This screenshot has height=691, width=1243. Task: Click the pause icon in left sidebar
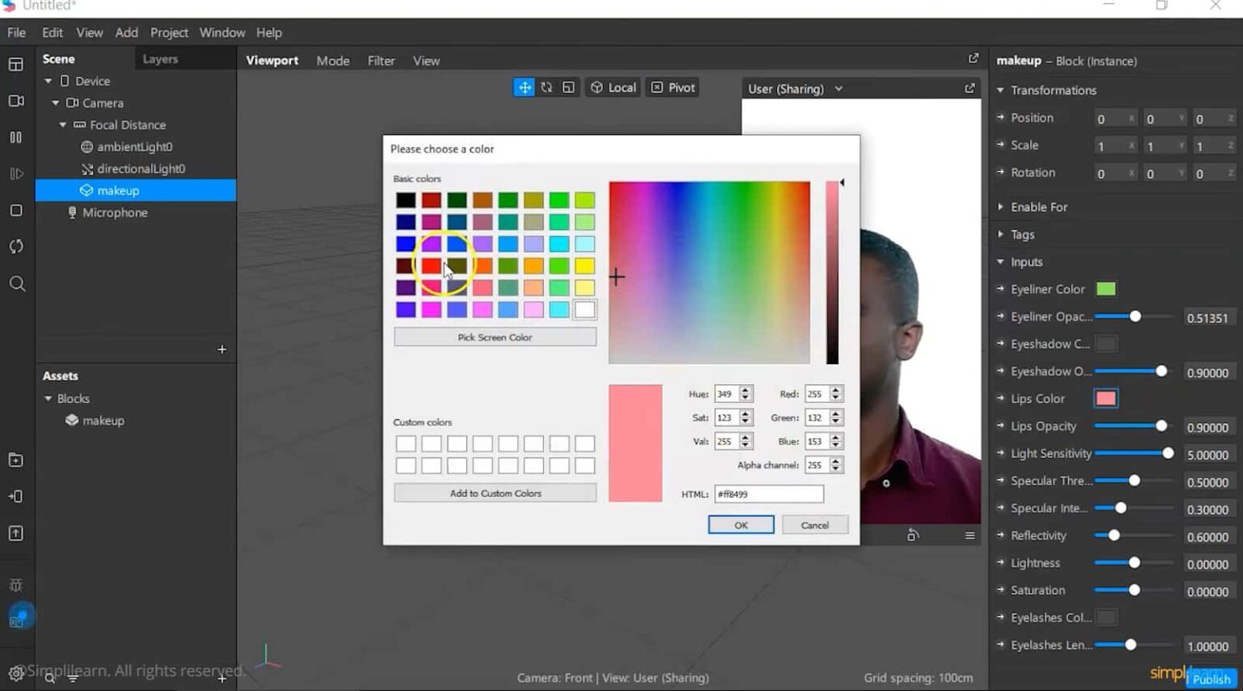pos(16,138)
